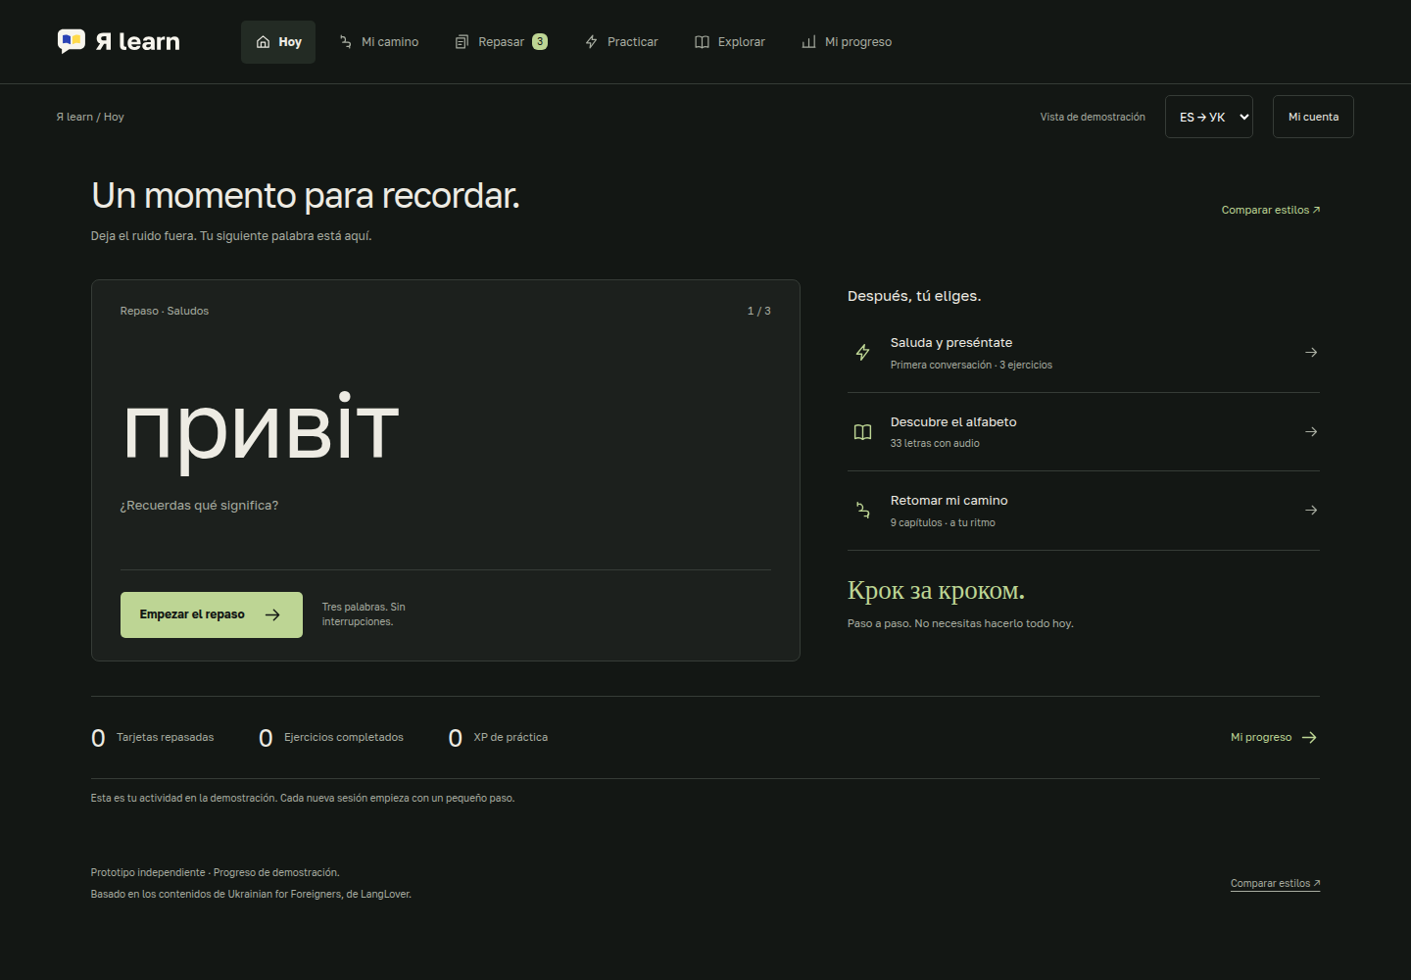Click the Repaso · Saludos card label
This screenshot has height=980, width=1411.
pos(165,311)
